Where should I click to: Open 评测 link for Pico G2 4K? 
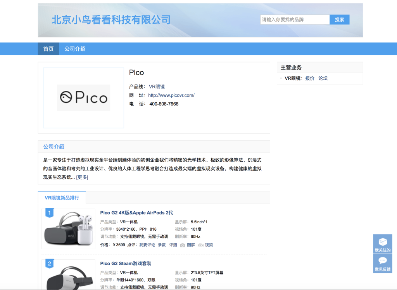[173, 245]
